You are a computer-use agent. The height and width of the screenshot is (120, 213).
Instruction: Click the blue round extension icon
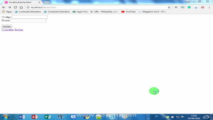tap(196, 8)
